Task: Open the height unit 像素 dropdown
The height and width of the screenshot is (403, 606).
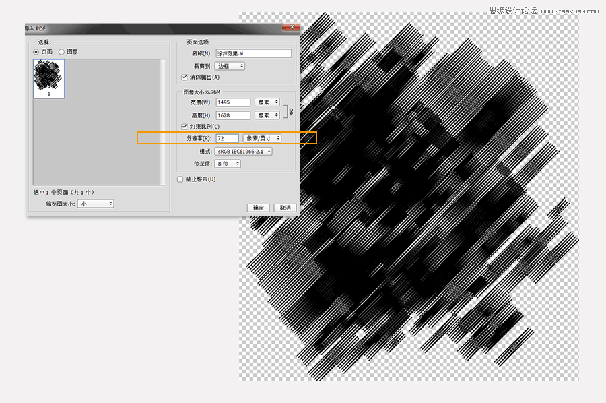Action: coord(267,115)
